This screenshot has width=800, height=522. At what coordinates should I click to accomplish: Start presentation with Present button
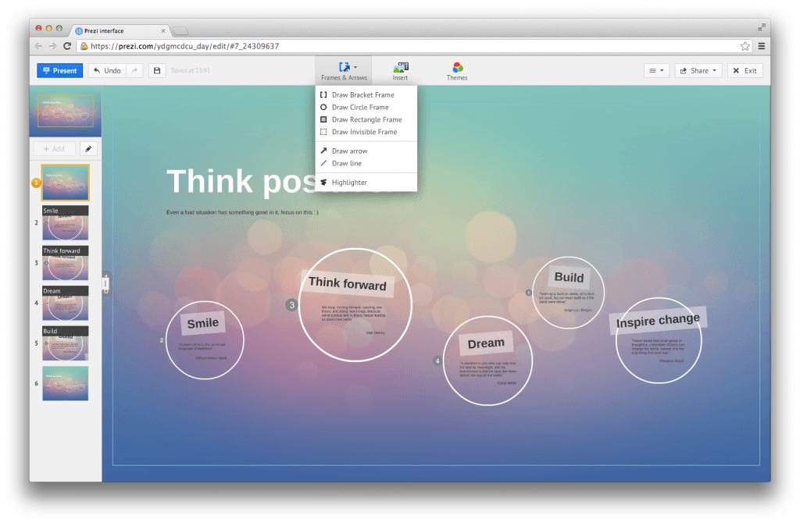59,70
